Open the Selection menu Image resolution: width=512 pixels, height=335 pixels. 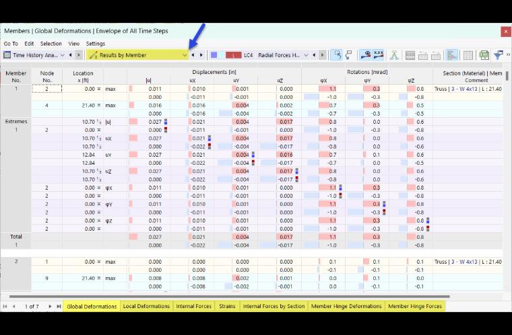tap(51, 43)
